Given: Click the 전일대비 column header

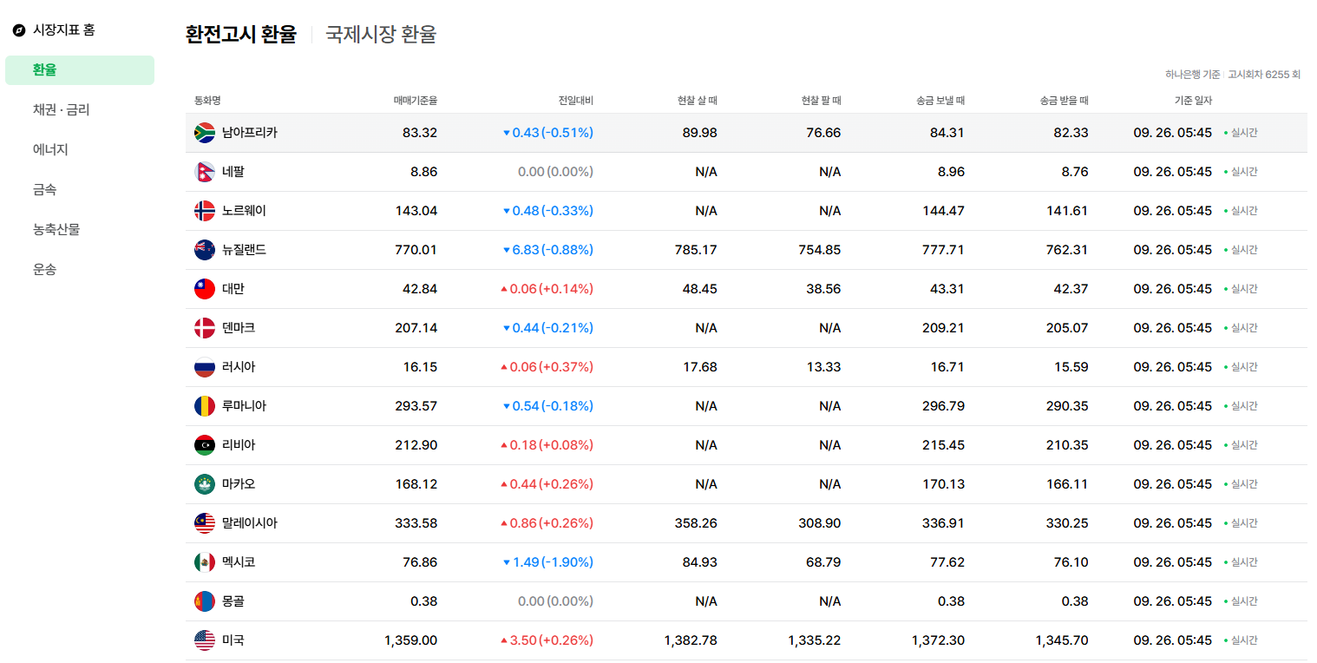Looking at the screenshot, I should click(576, 101).
